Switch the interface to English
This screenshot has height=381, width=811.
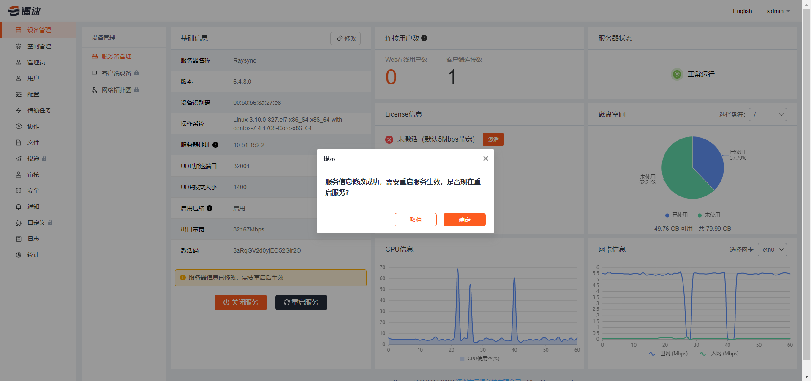[x=742, y=11]
